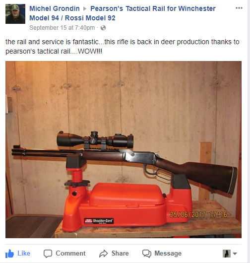Click the Share text button

coord(120,253)
